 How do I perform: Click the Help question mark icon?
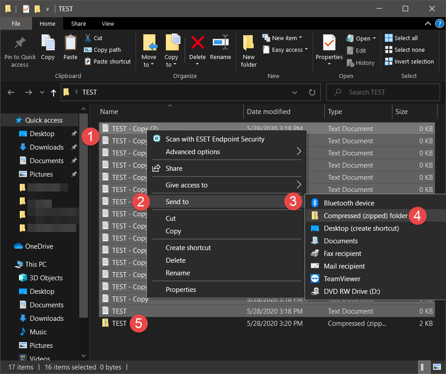(x=439, y=23)
